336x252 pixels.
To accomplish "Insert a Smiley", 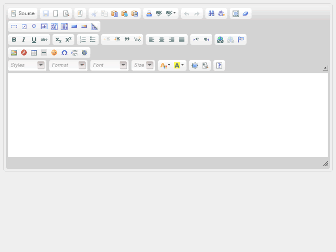I will 54,53.
